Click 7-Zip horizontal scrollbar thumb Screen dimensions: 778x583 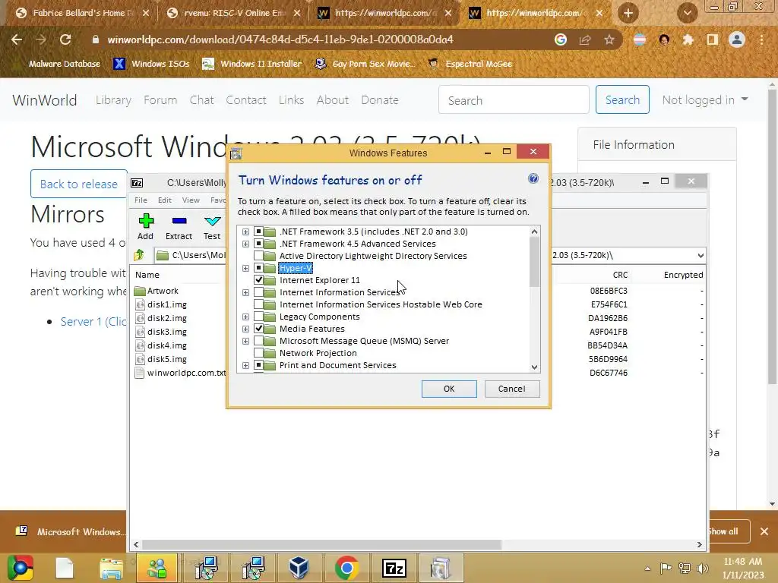[321, 544]
